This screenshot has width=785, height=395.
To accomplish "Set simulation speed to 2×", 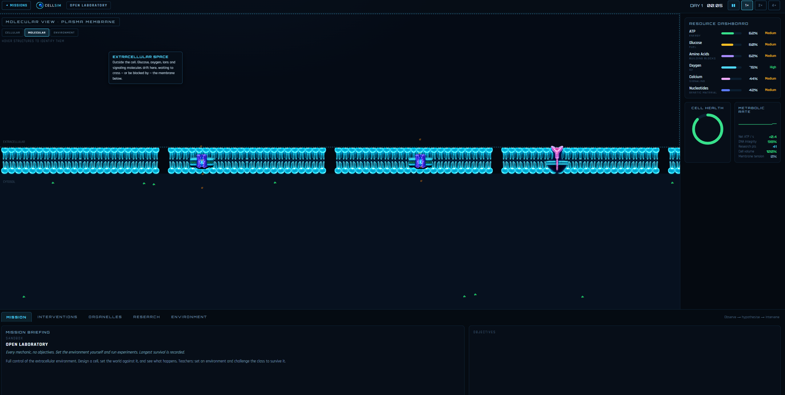I will 760,6.
